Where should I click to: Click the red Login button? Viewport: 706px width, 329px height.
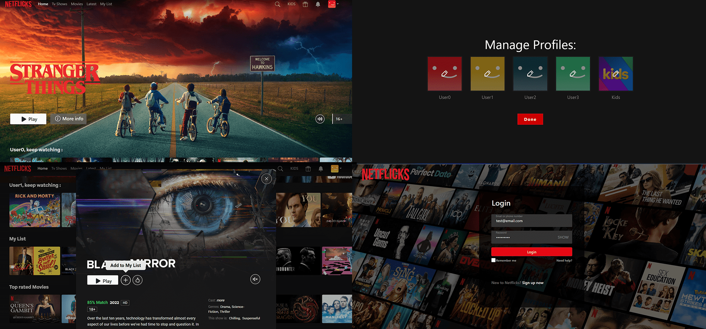pyautogui.click(x=531, y=252)
